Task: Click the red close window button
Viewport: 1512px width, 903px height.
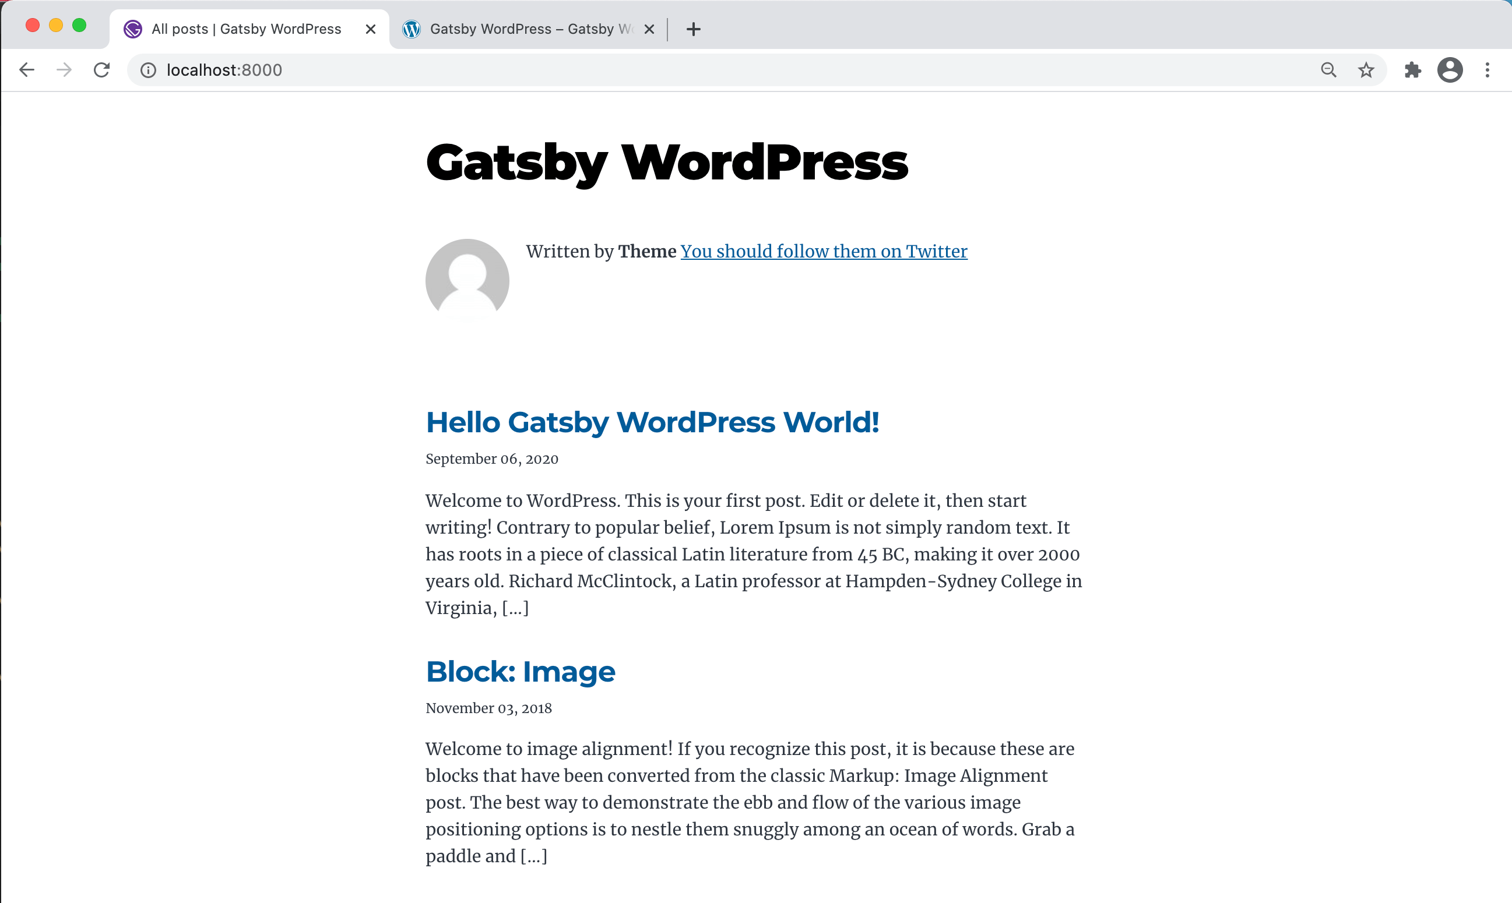Action: [32, 25]
